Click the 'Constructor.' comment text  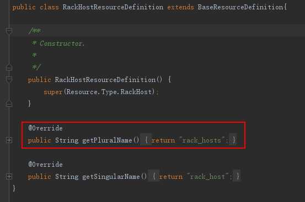coord(62,43)
